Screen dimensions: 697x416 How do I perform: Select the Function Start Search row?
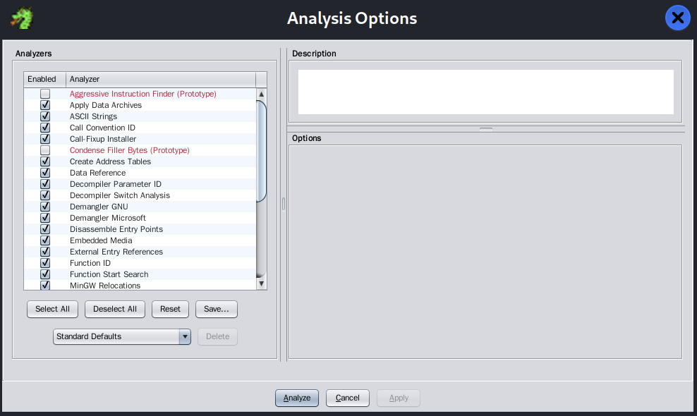coord(109,274)
